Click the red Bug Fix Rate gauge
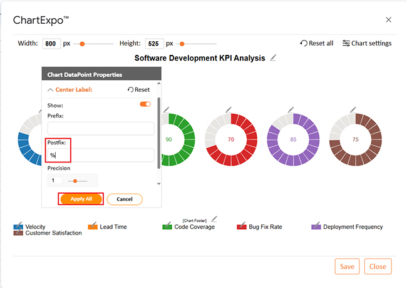This screenshot has width=407, height=288. (231, 139)
